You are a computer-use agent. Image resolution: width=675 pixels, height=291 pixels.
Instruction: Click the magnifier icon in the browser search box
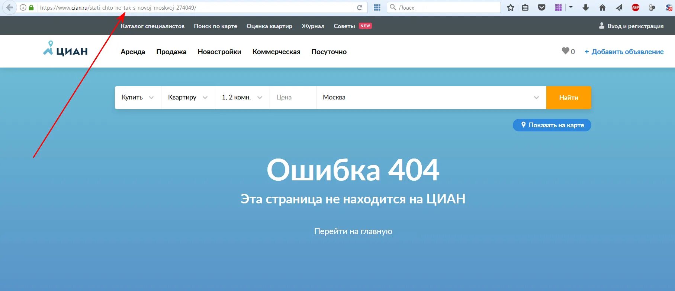point(393,7)
